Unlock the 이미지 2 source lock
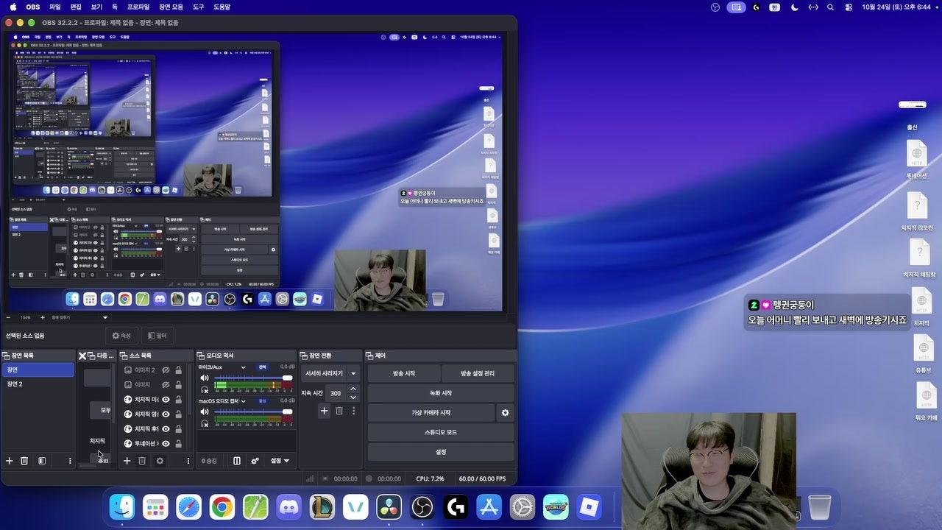 click(178, 370)
